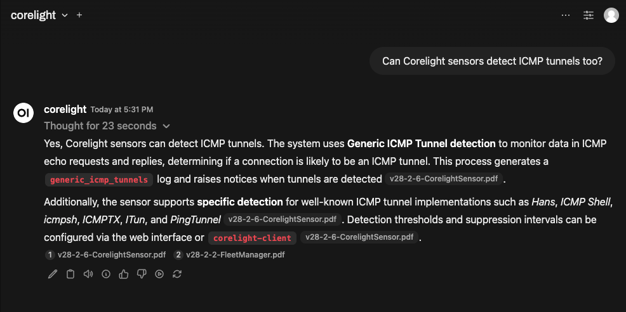Read the response aloud with the speaker icon
This screenshot has height=312, width=626.
point(88,274)
